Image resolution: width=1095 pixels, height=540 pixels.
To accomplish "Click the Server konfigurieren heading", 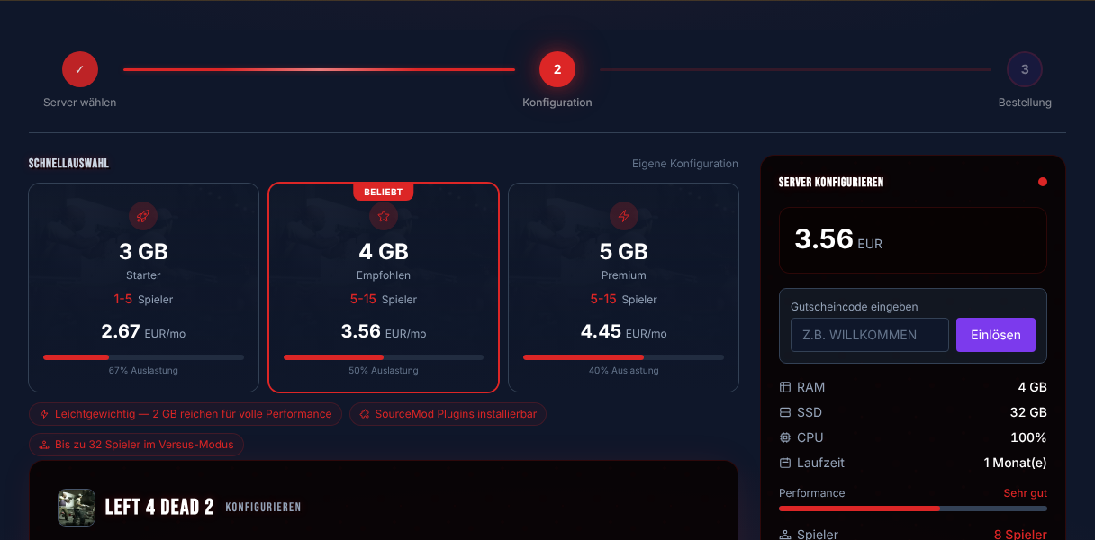I will pos(831,182).
